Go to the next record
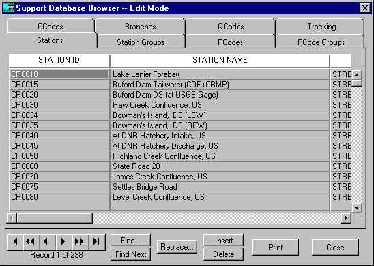Viewport: 374px width, 266px height. click(64, 241)
